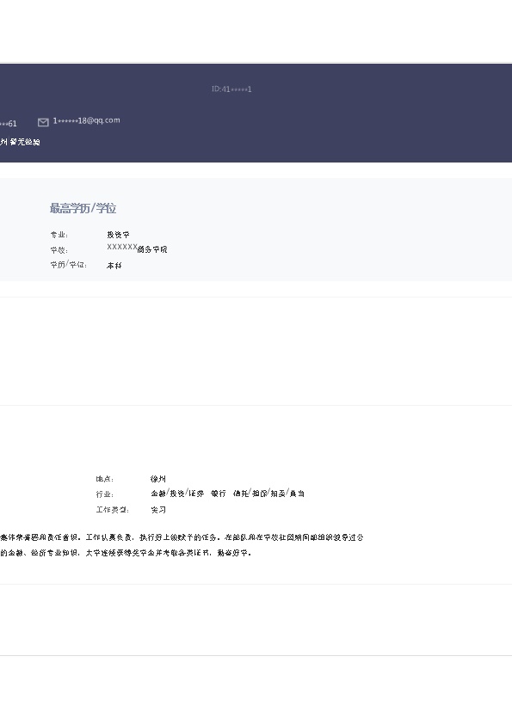Click the 最高学历/学位 section heading
Image resolution: width=512 pixels, height=724 pixels.
pos(83,208)
